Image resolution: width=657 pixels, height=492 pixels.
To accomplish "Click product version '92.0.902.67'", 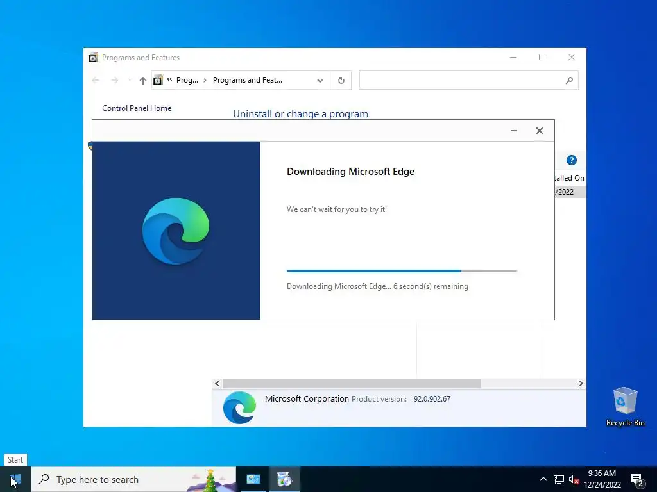I will (432, 398).
